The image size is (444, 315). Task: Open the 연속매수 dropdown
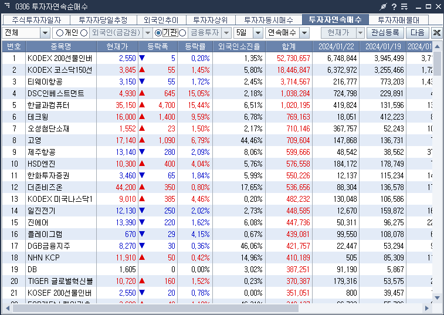pos(304,33)
